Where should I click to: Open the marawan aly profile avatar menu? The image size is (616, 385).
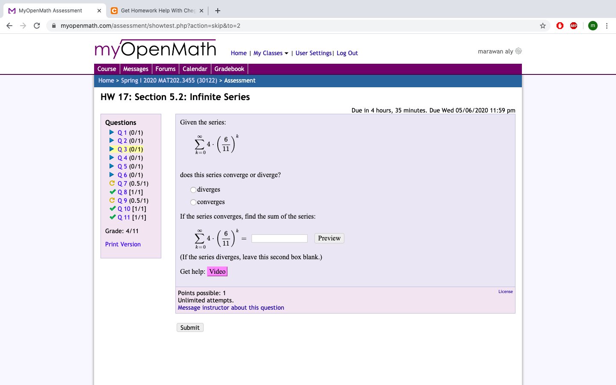592,26
